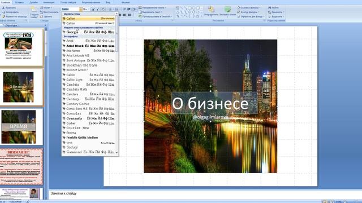Select Century Gothic font
Screen dimensions: 362x203
pyautogui.click(x=88, y=104)
